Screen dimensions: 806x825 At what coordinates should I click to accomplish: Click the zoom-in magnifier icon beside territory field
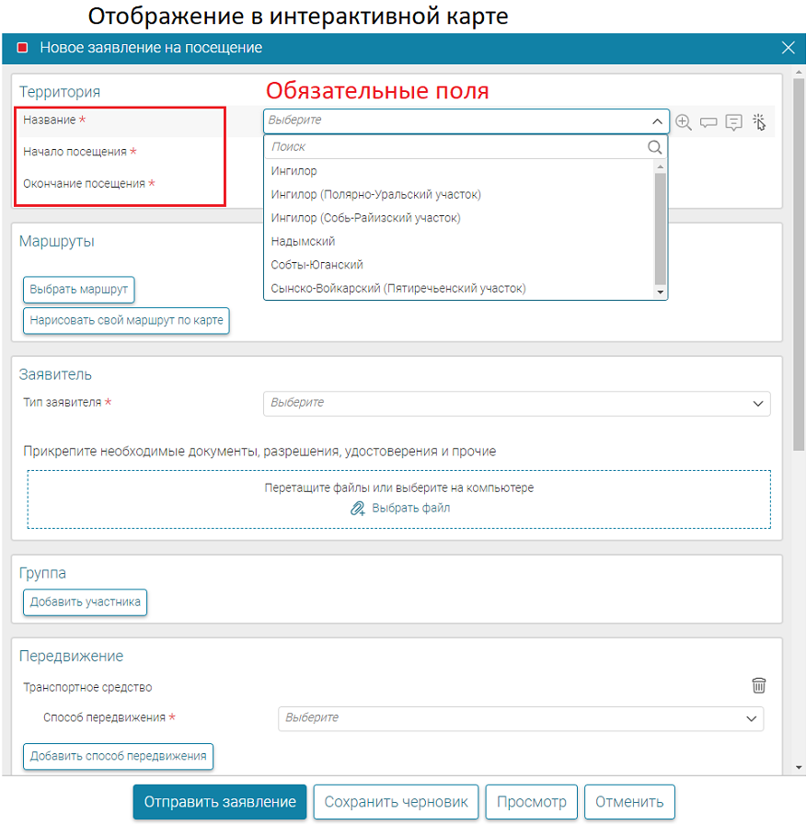683,121
